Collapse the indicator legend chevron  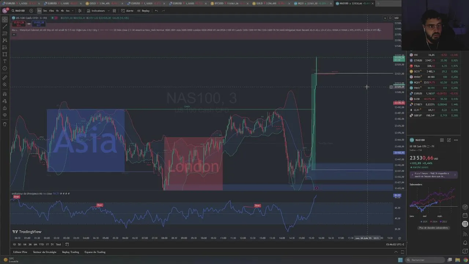tap(14, 35)
